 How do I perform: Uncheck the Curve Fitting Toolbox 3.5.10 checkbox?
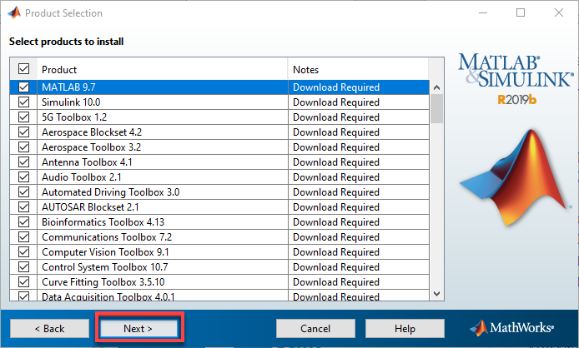23,282
